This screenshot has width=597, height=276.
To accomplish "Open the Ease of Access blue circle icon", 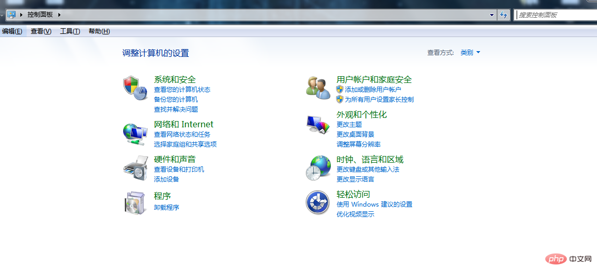I will [317, 202].
